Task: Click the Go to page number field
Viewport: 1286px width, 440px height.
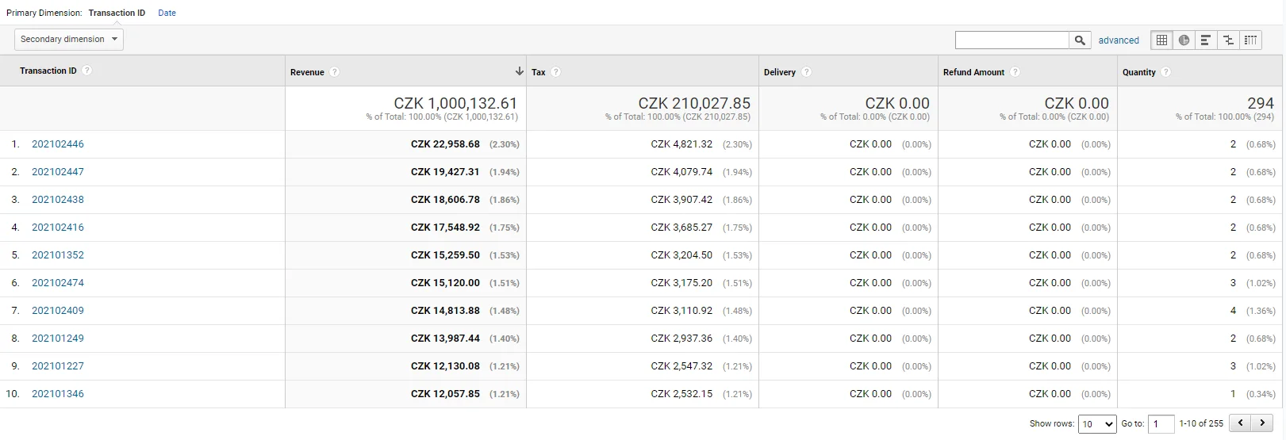Action: pyautogui.click(x=1161, y=424)
